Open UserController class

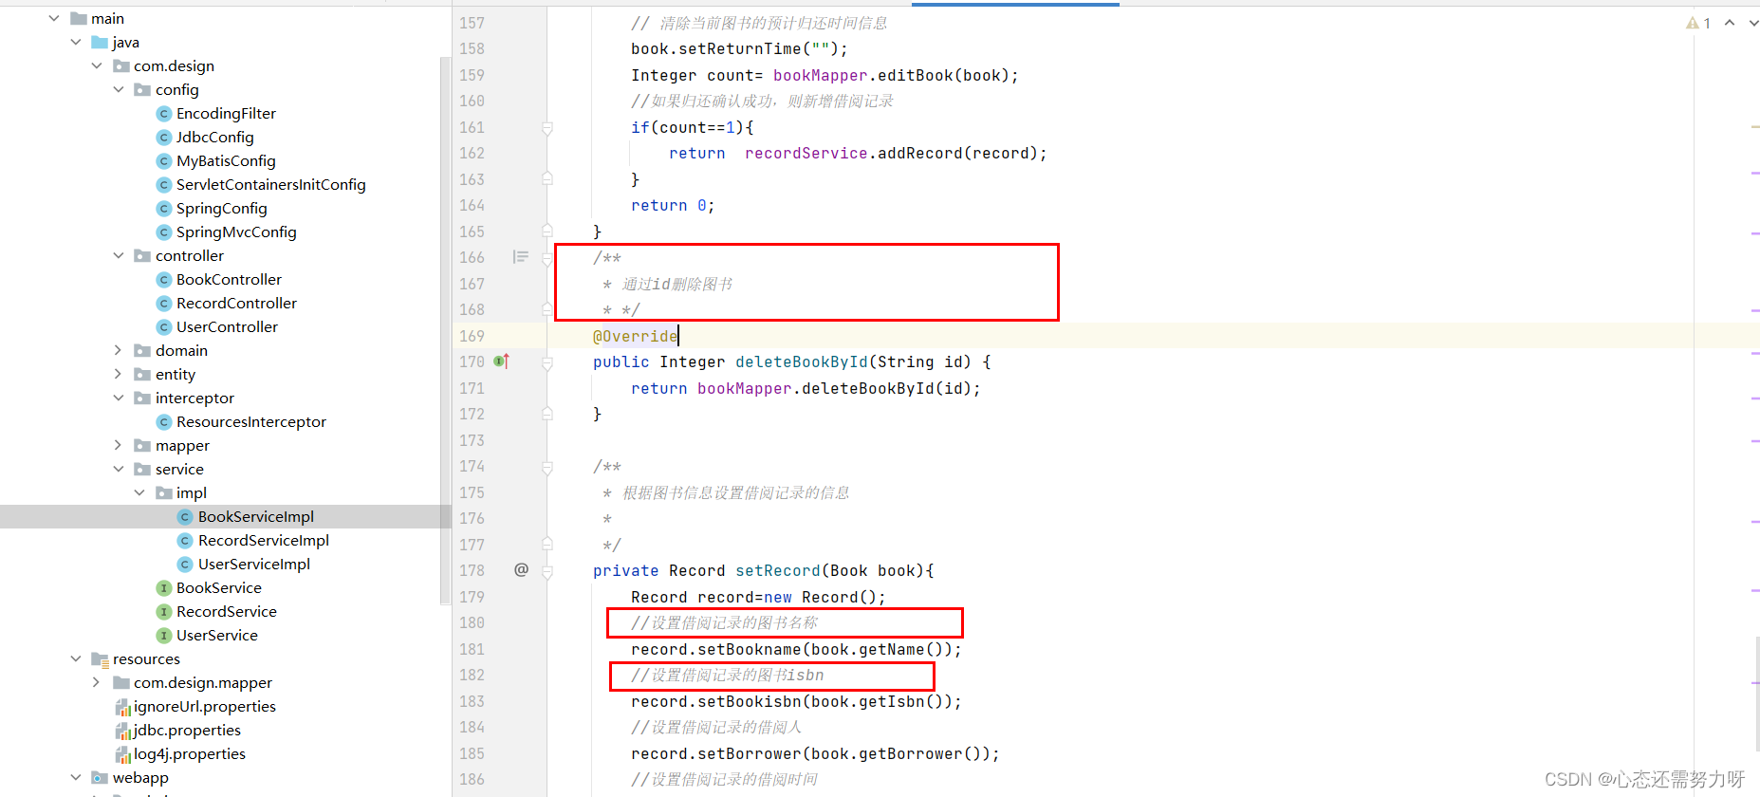pos(227,326)
